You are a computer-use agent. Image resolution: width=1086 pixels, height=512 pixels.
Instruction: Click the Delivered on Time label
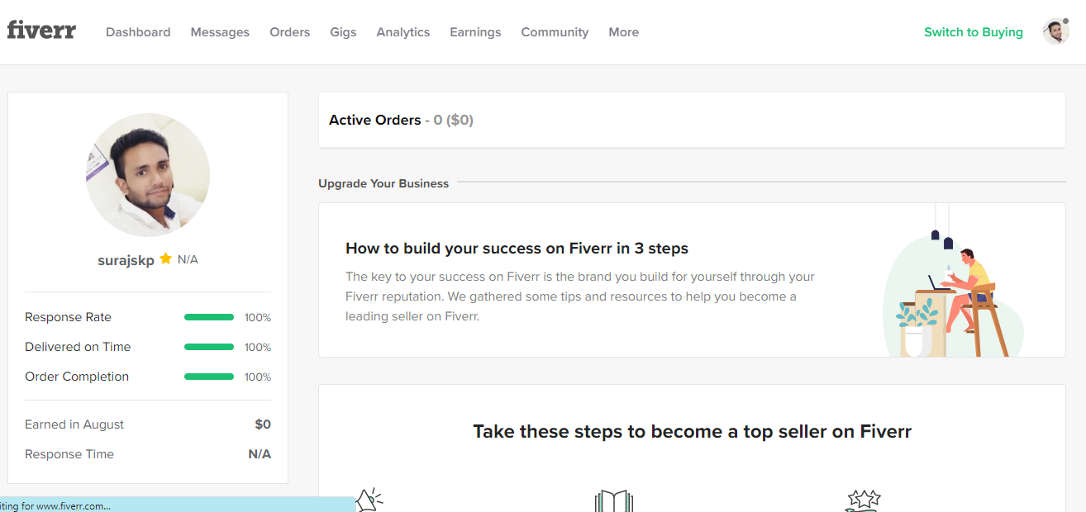pos(78,347)
